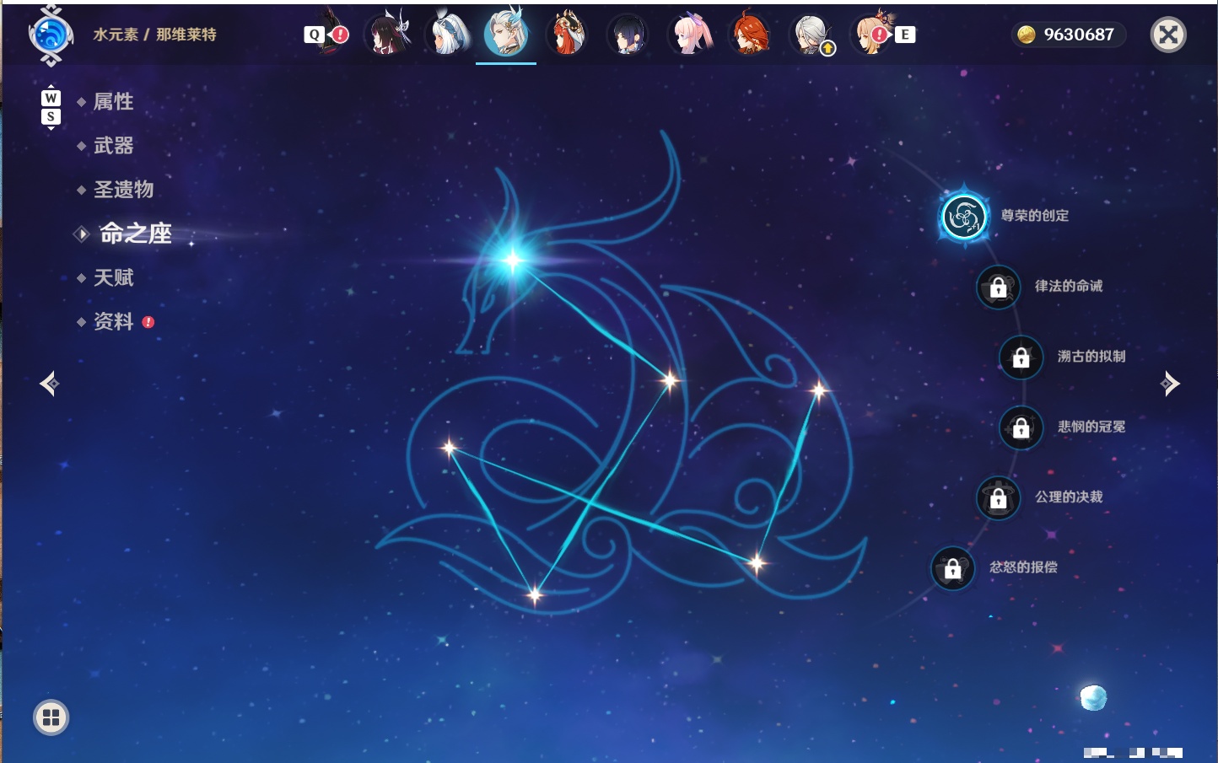Select the locked 溯古的拟制 constellation node
The width and height of the screenshot is (1218, 763).
1021,357
